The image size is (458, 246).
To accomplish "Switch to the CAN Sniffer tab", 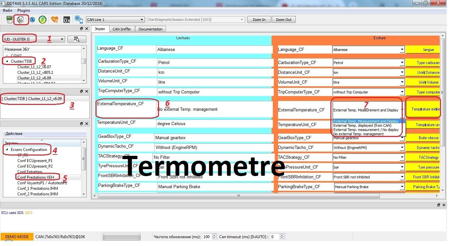I will [x=122, y=29].
